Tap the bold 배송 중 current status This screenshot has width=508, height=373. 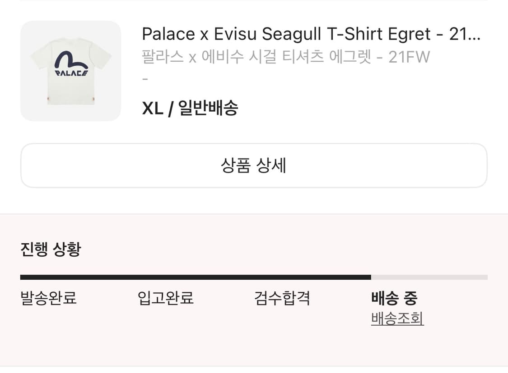(395, 298)
